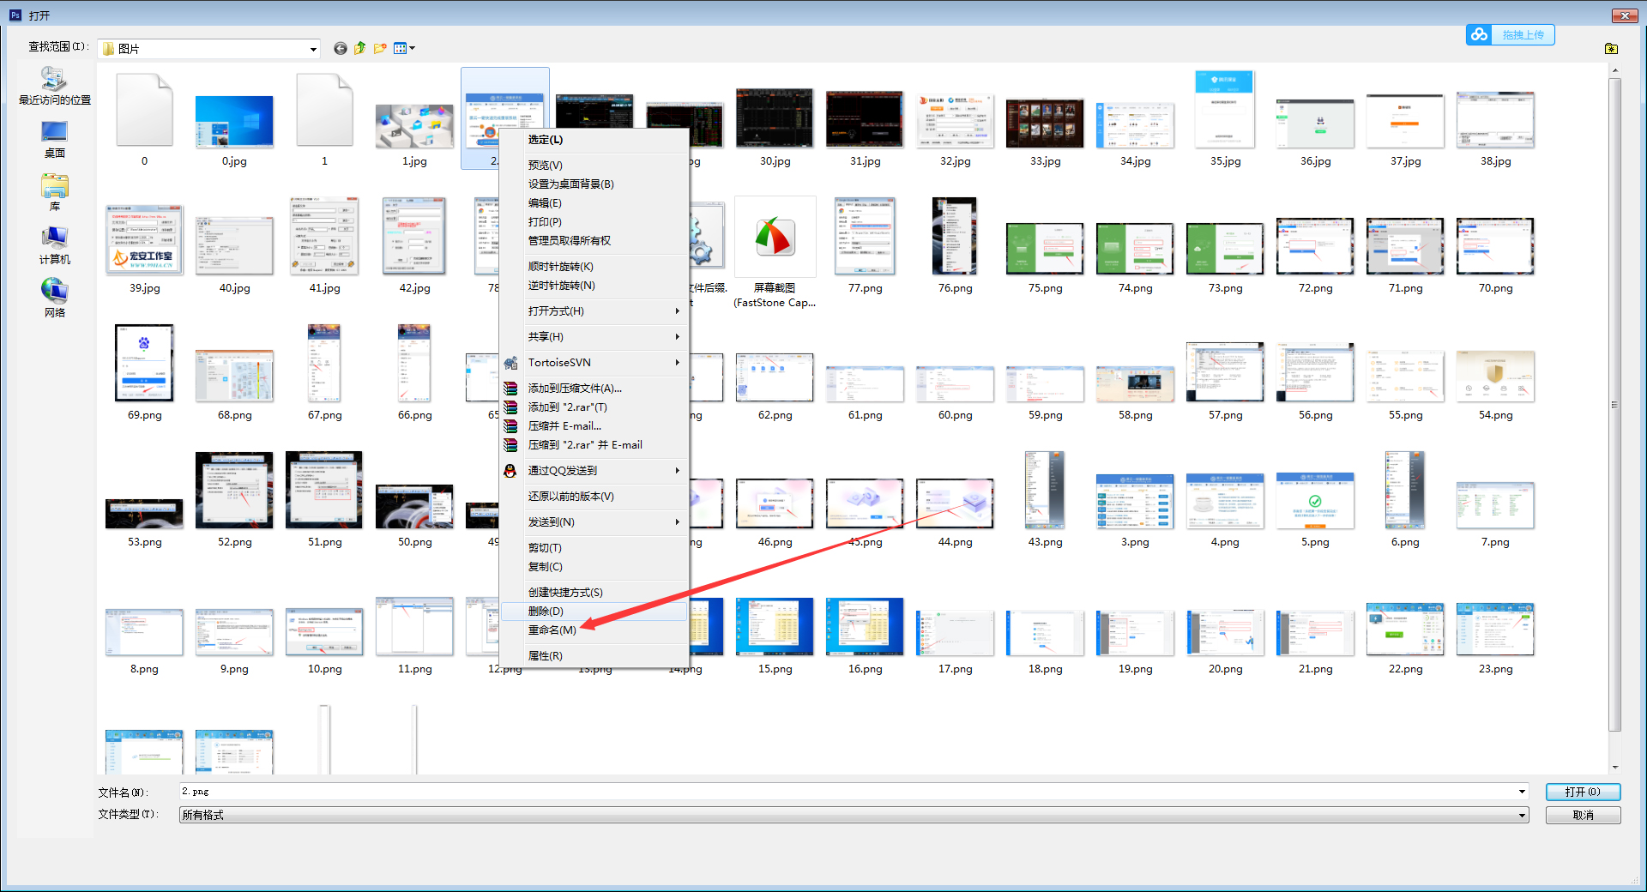Click the Back navigation arrow icon
The width and height of the screenshot is (1647, 892).
[340, 48]
